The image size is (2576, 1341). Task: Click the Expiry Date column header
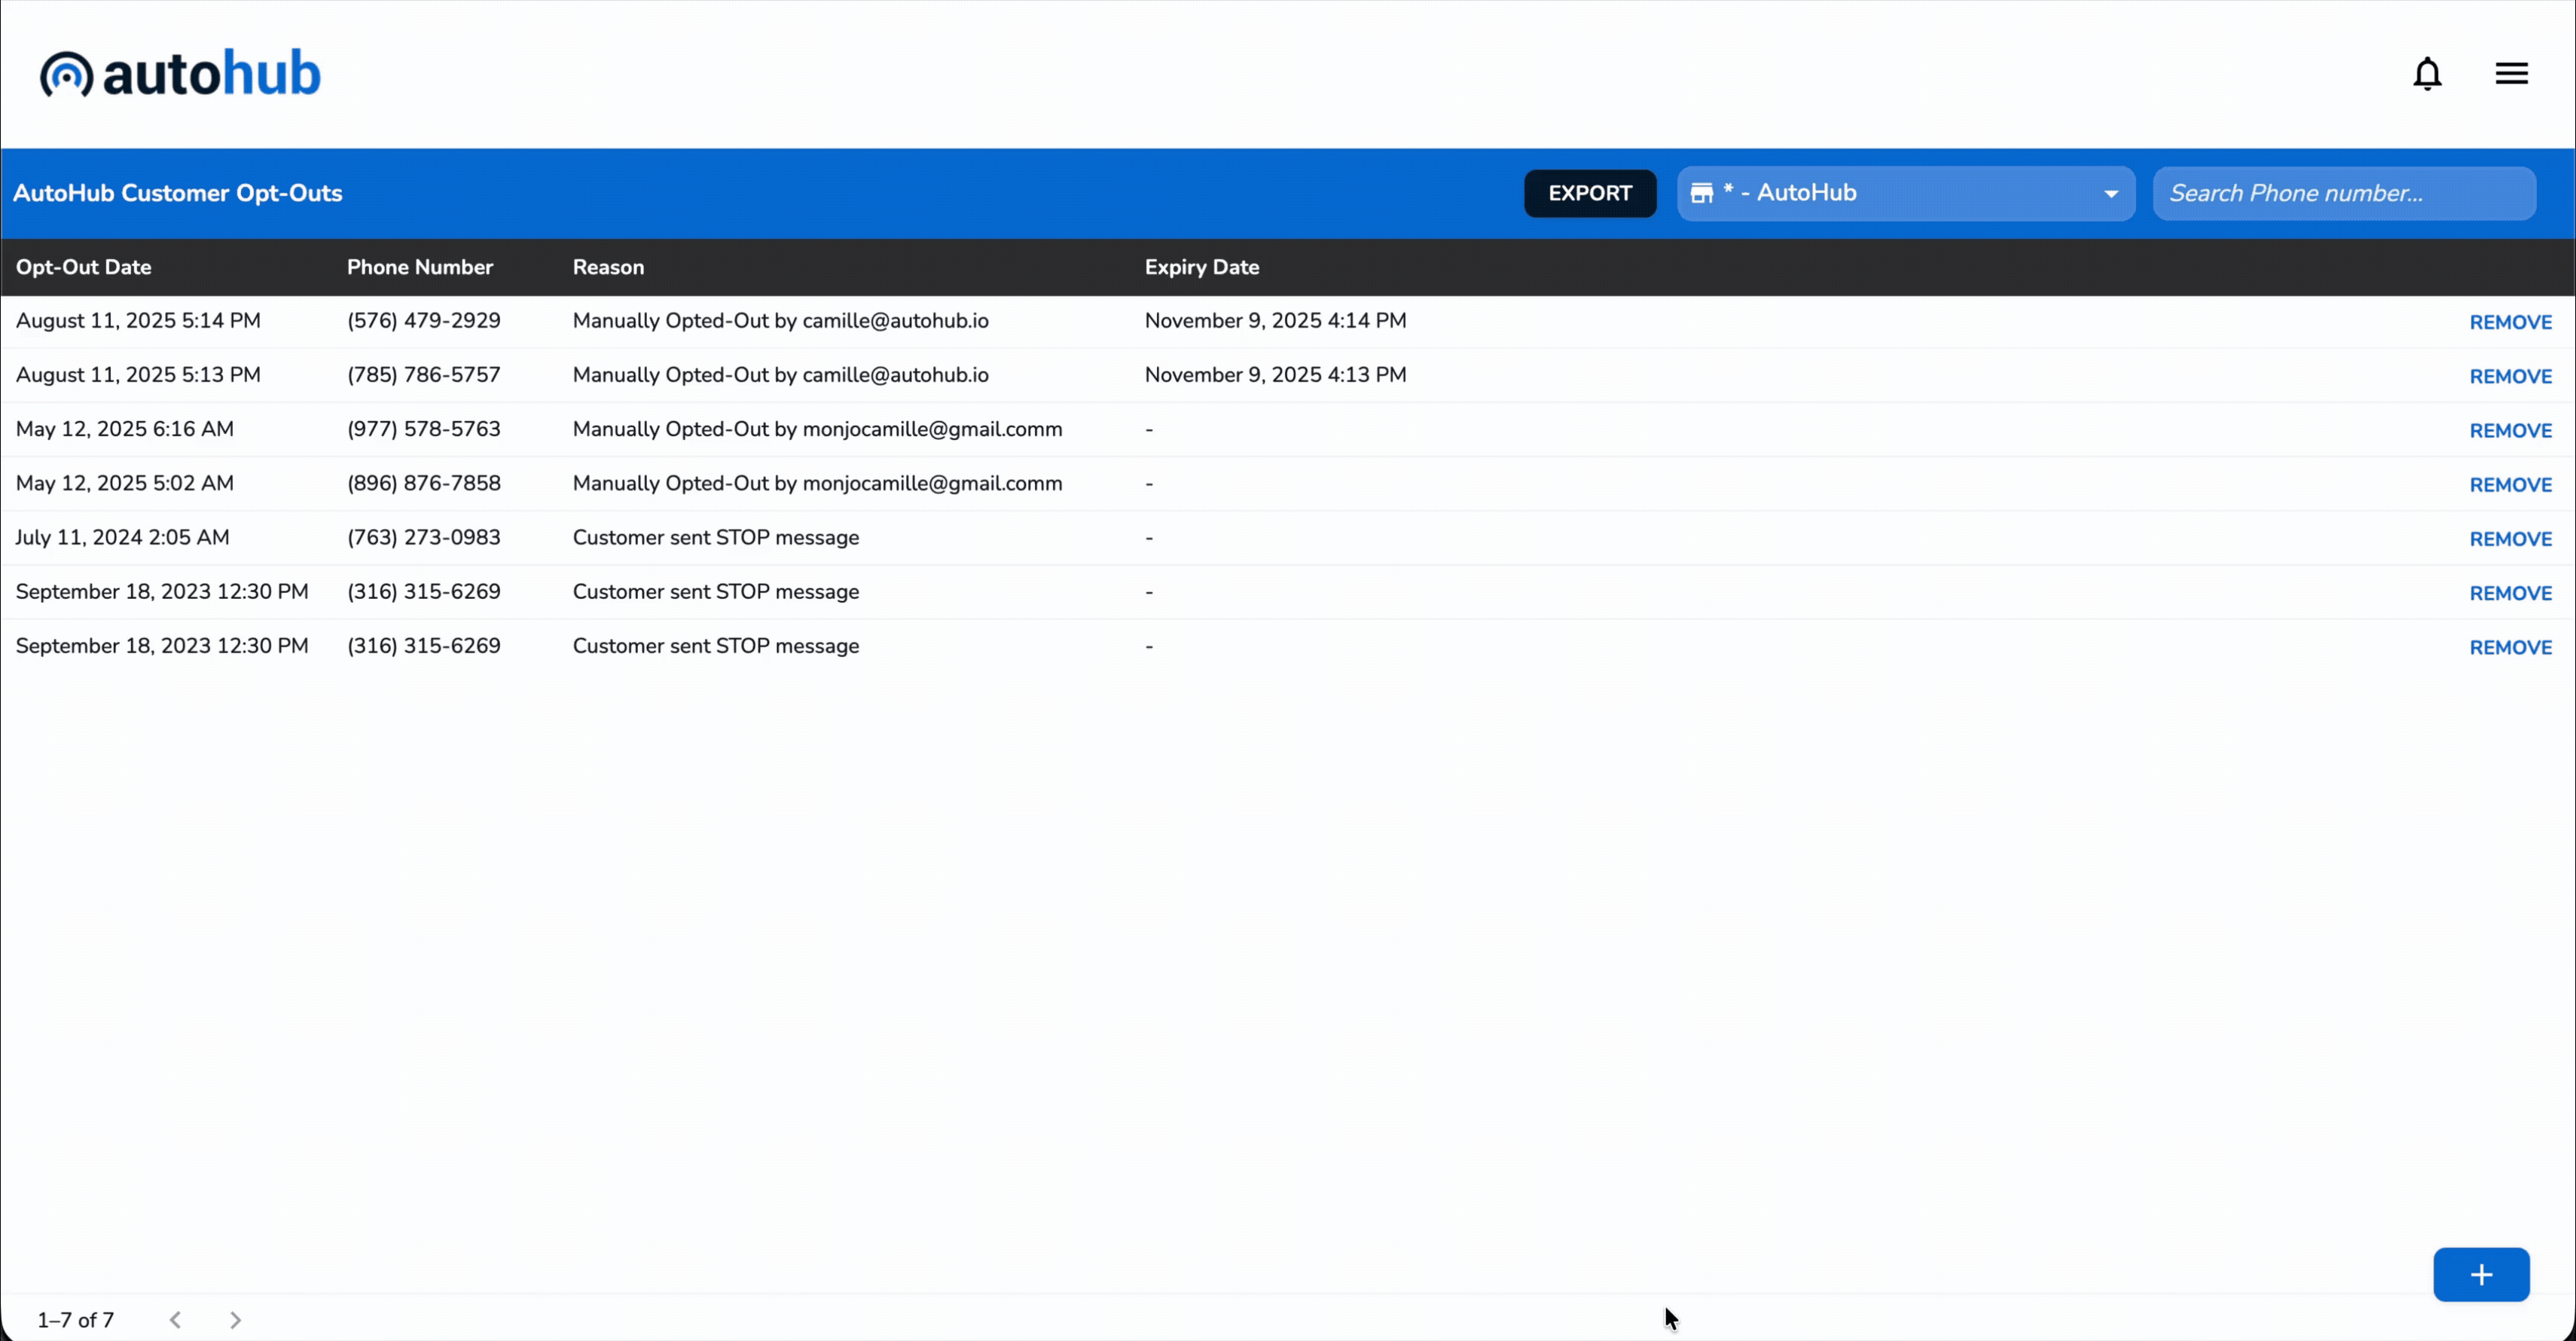coord(1201,267)
